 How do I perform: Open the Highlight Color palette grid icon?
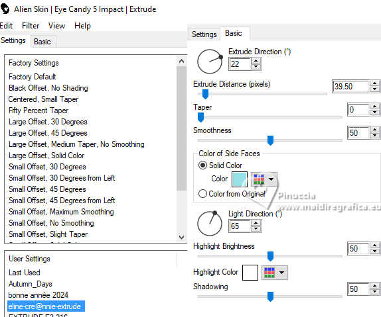click(x=269, y=273)
